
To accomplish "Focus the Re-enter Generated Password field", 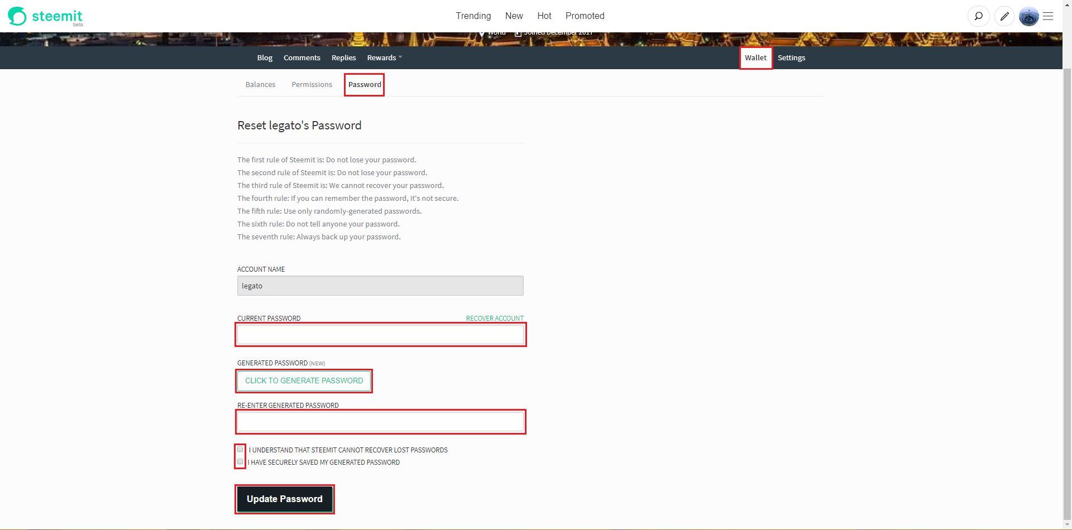I will coord(380,421).
